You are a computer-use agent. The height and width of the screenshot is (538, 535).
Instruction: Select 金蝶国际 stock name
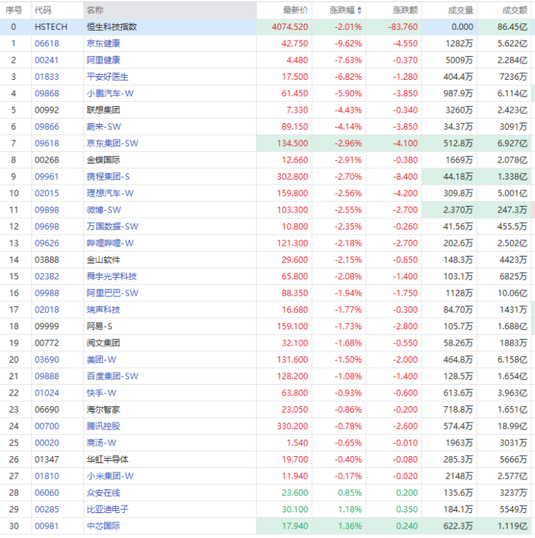click(103, 160)
